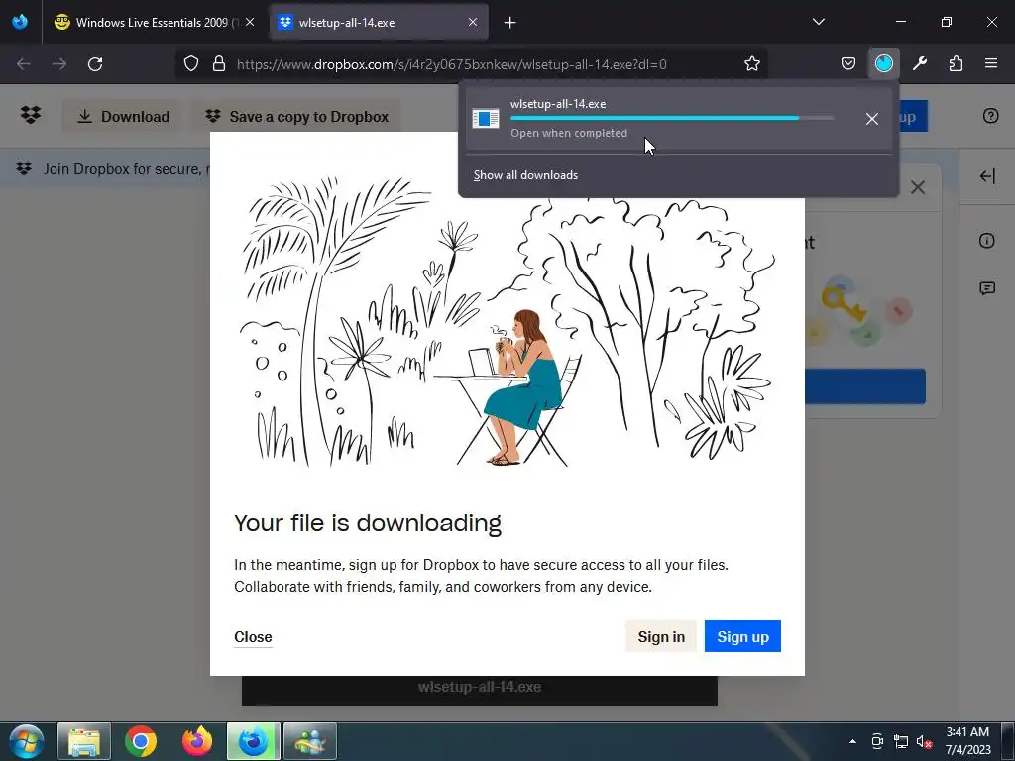
Task: Click Sign in button in dialog
Action: (661, 637)
